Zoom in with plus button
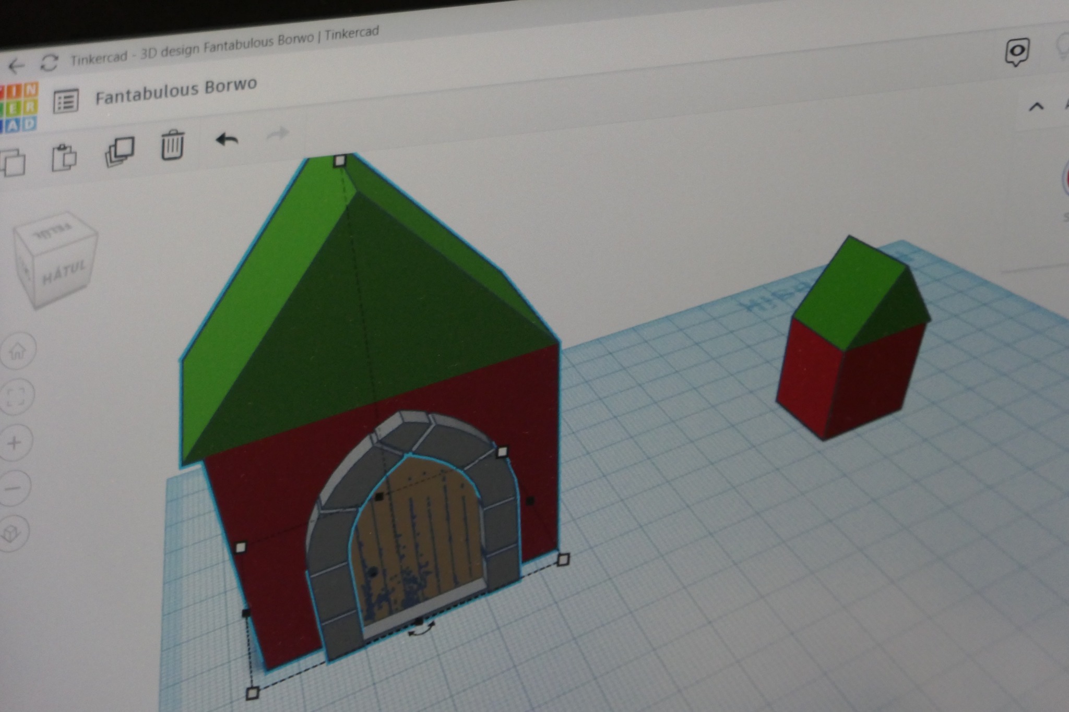 [15, 443]
